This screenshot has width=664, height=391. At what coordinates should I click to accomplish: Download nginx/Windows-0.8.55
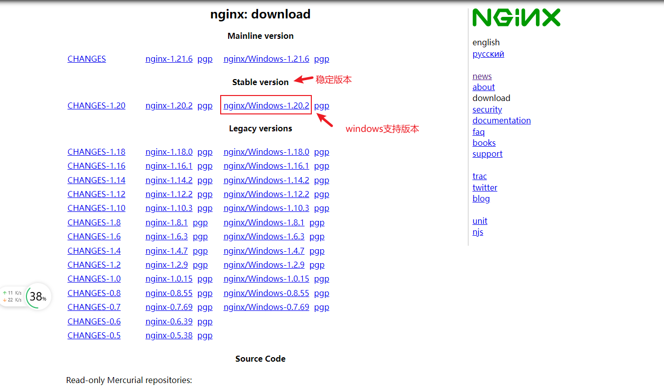pyautogui.click(x=266, y=293)
